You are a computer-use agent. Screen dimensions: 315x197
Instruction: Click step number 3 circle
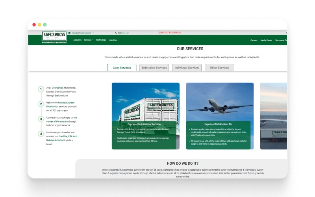tap(41, 119)
